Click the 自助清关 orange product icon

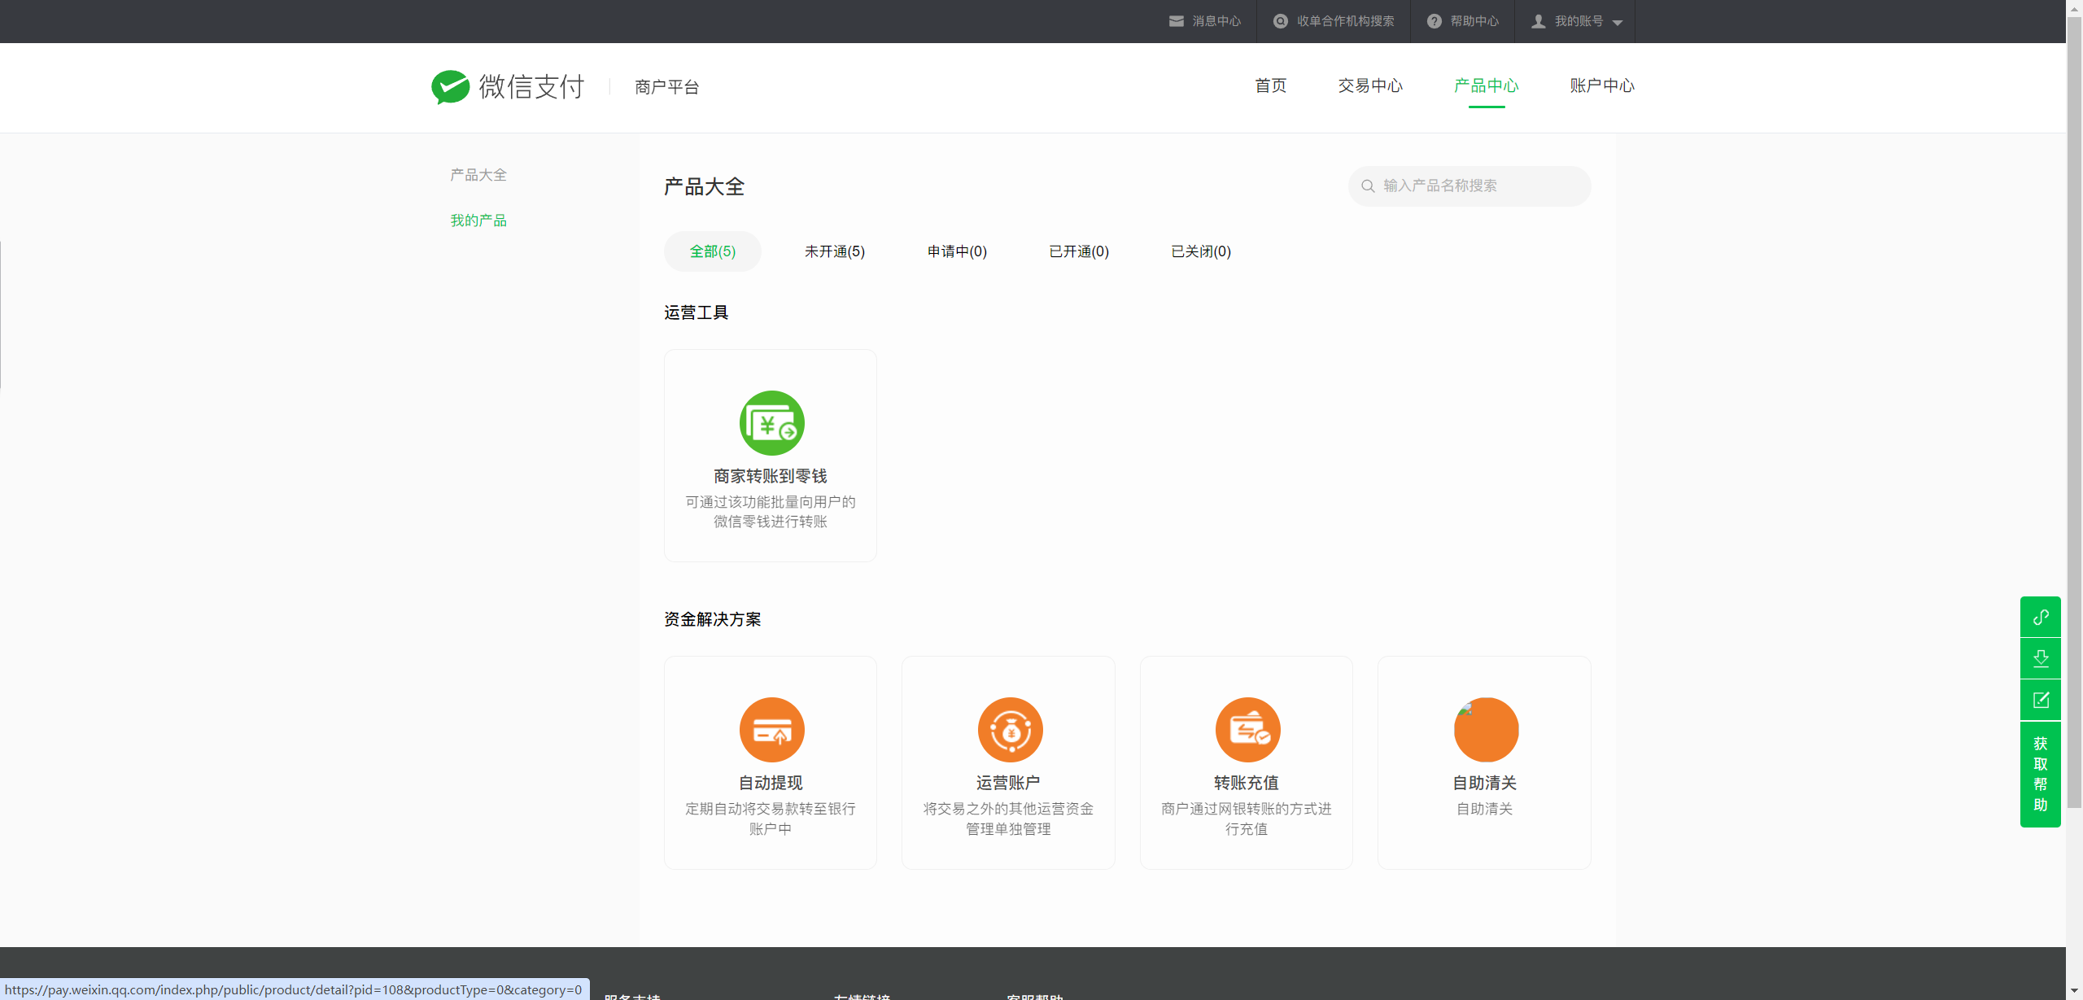pos(1486,730)
